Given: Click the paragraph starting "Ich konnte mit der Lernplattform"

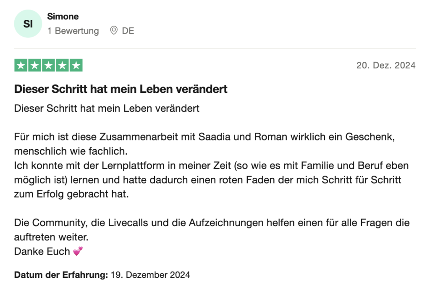Looking at the screenshot, I should [211, 180].
